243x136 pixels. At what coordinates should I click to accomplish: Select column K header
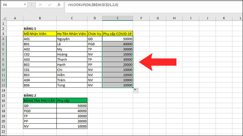[224, 18]
